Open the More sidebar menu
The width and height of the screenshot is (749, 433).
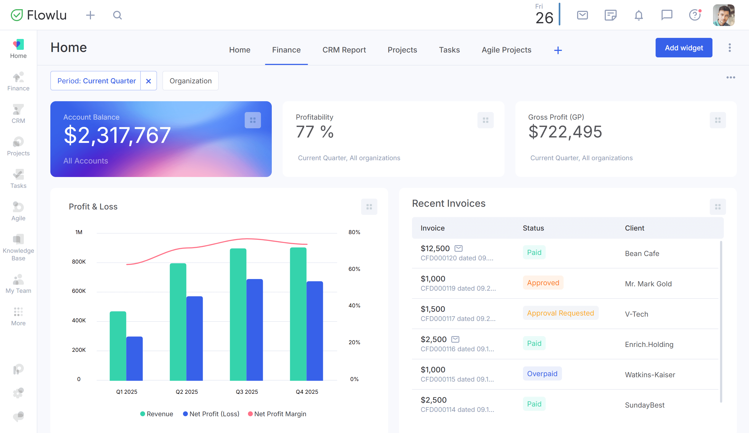click(x=18, y=315)
